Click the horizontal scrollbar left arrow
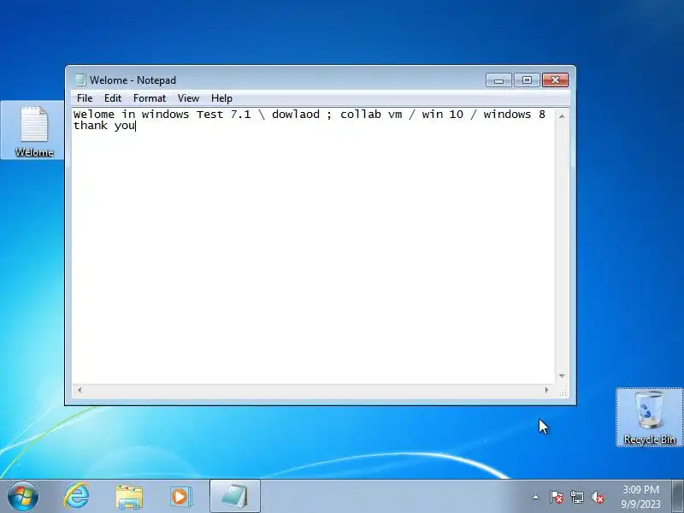Viewport: 684px width, 513px height. point(79,390)
